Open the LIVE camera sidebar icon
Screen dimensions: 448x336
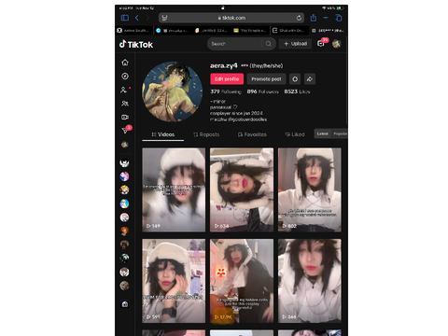125,117
